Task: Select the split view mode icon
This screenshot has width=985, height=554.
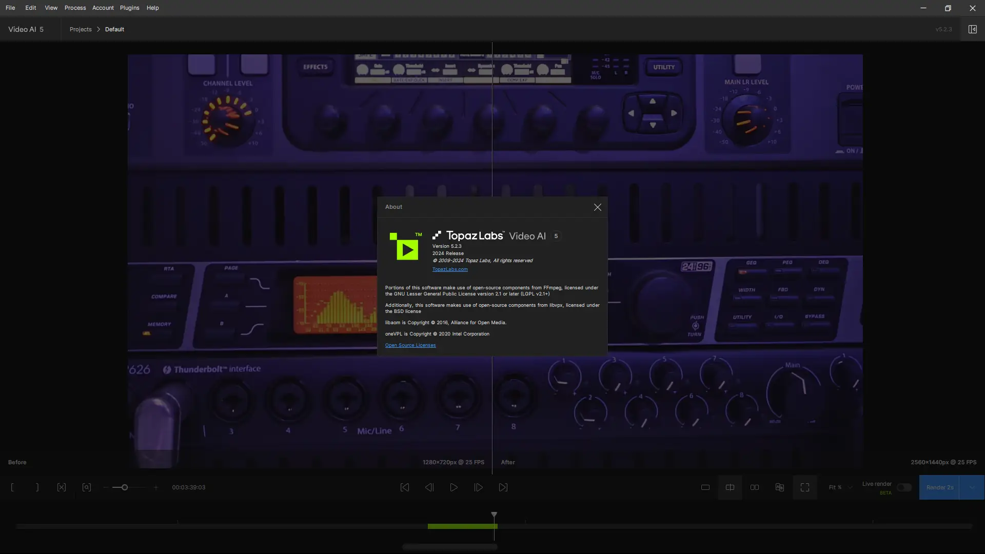Action: coord(730,487)
